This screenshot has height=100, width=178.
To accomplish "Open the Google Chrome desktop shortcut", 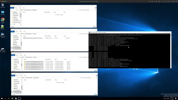I will 3,20.
